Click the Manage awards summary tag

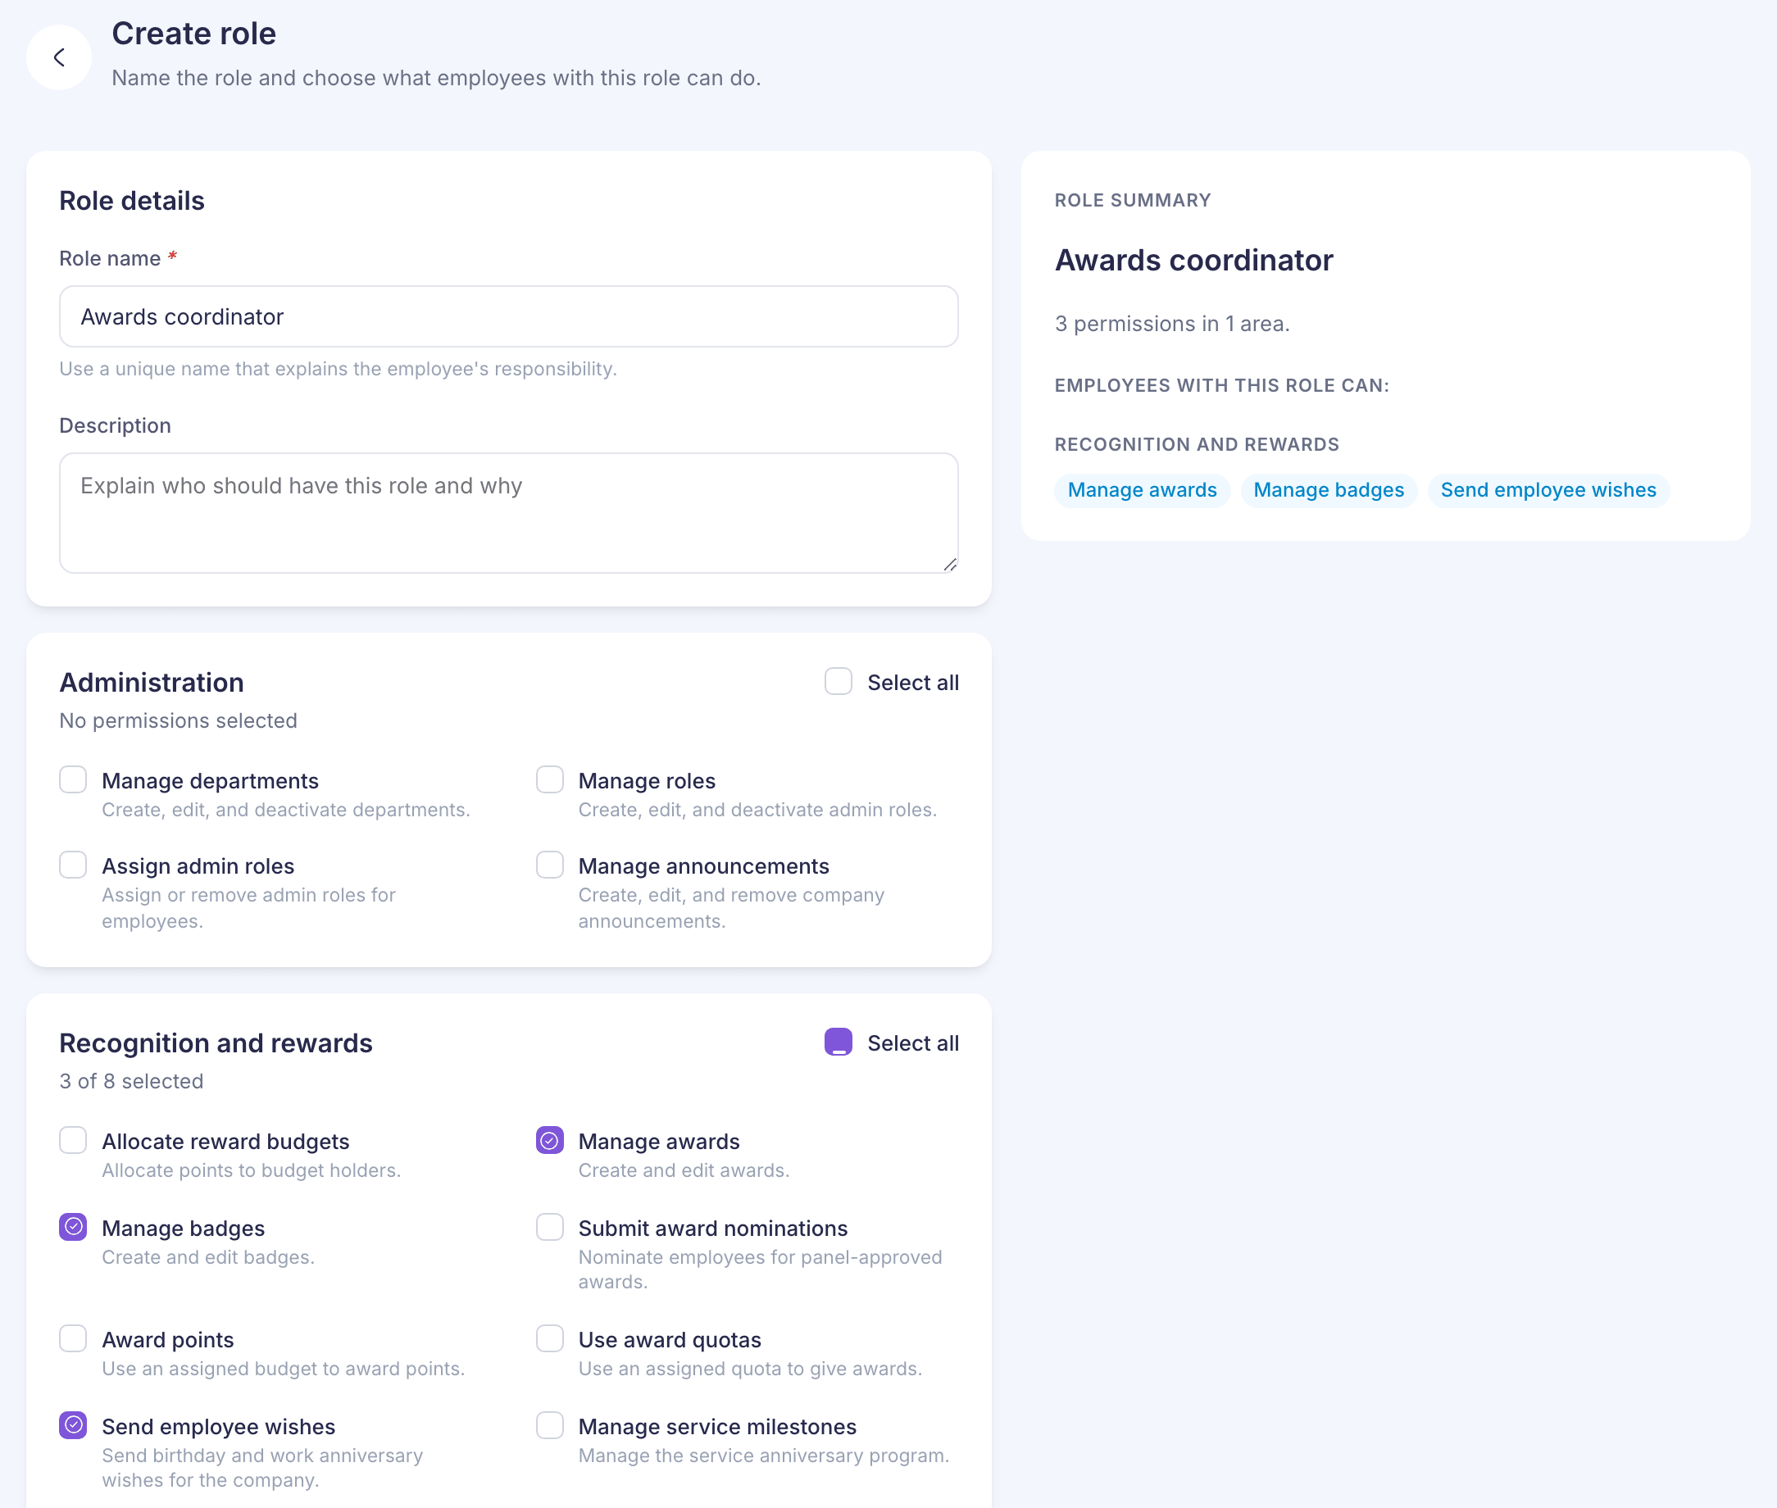(x=1142, y=490)
